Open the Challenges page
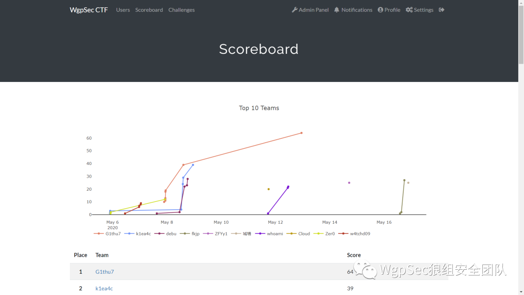This screenshot has height=295, width=524. [x=181, y=10]
